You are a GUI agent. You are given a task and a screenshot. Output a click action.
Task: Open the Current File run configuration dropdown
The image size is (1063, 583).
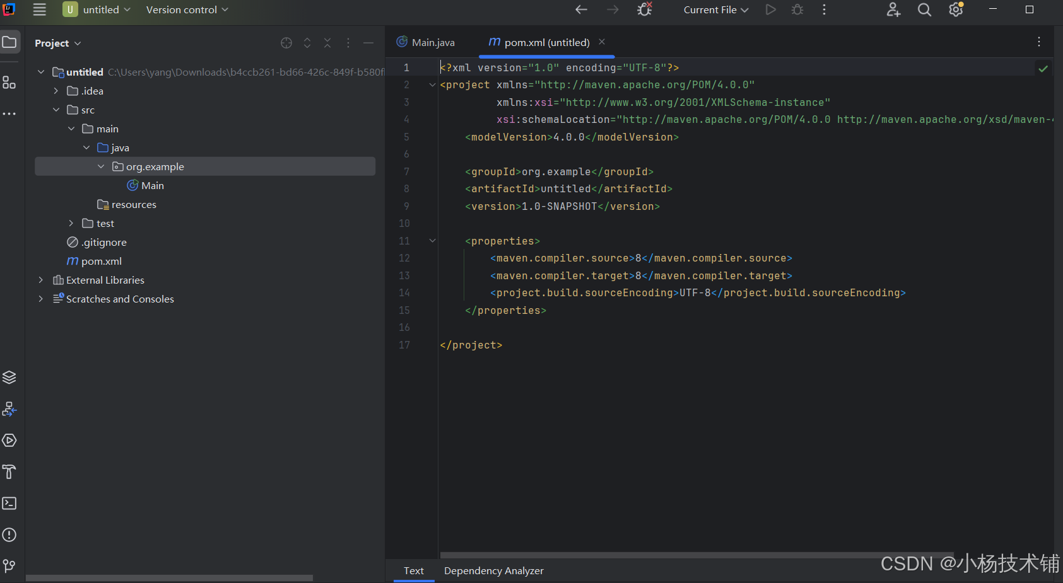point(715,9)
